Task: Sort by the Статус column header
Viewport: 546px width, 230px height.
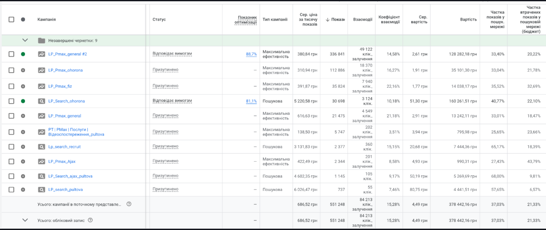Action: [x=159, y=19]
